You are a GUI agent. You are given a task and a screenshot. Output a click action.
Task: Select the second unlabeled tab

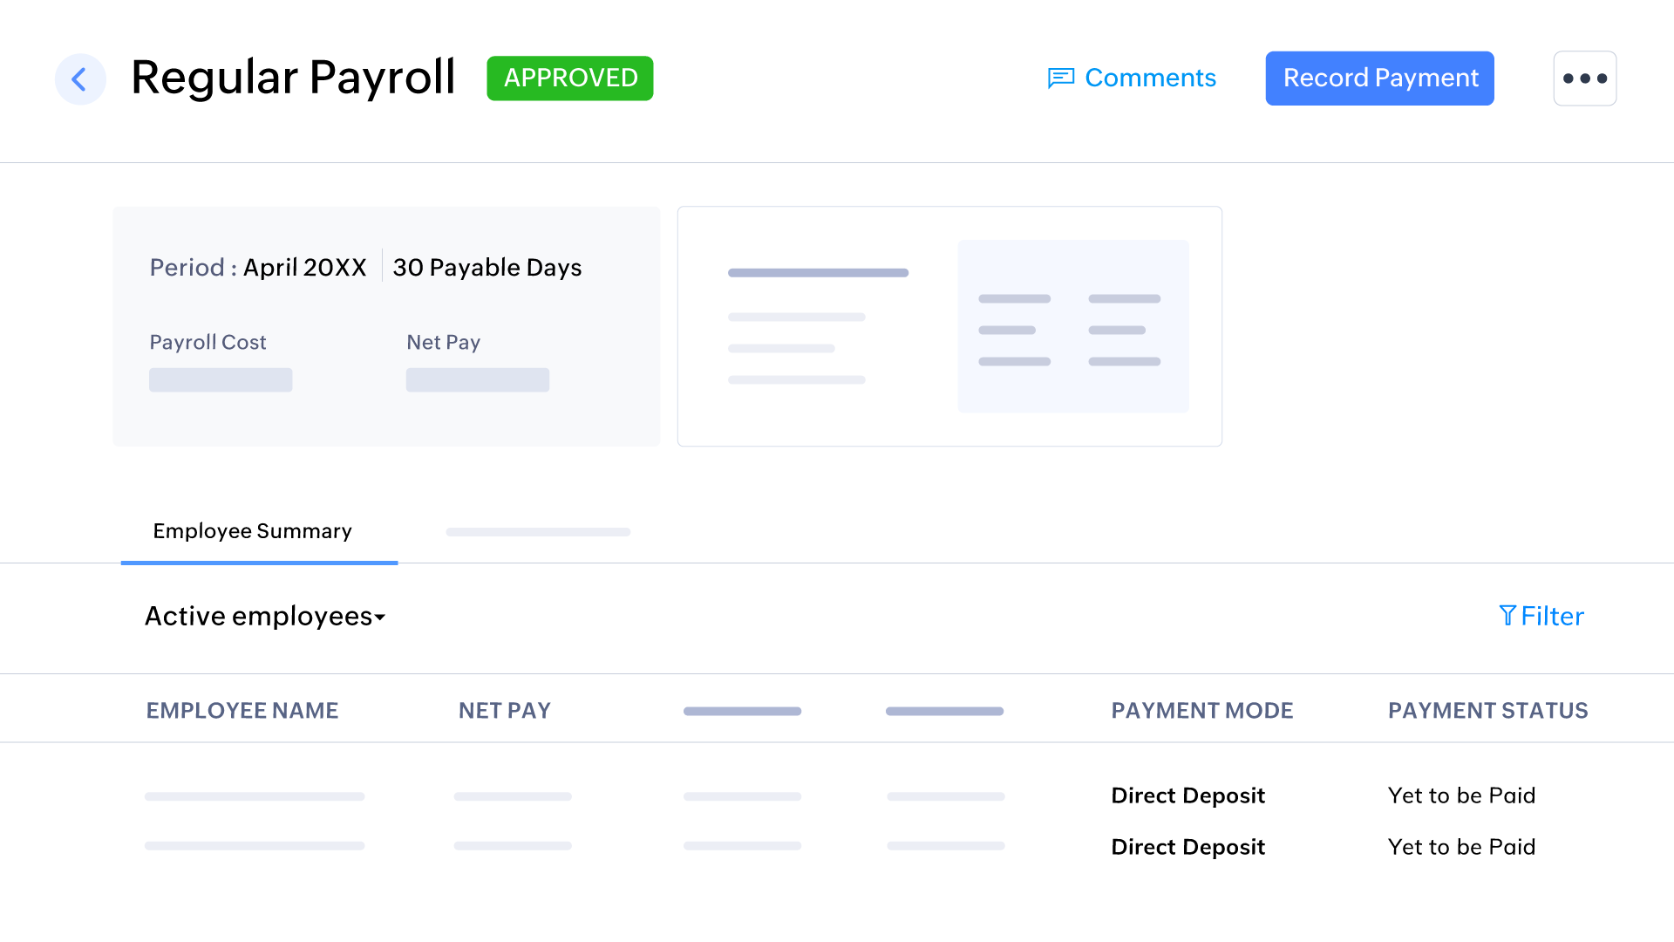pyautogui.click(x=537, y=532)
